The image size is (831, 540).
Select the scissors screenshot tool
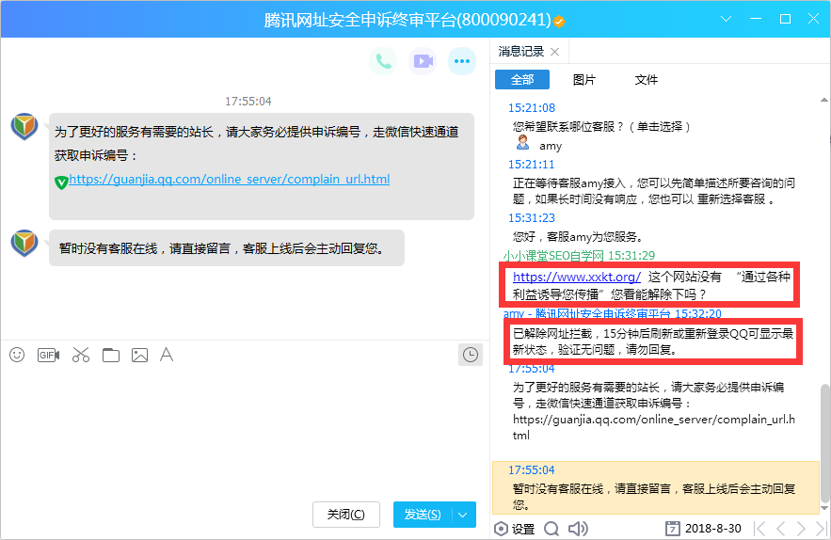[81, 355]
